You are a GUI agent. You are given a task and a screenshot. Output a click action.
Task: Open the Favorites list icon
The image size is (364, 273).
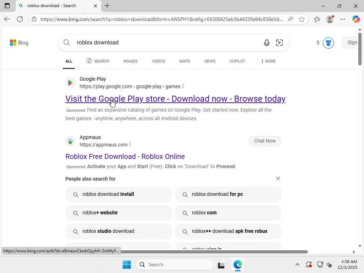(x=317, y=19)
